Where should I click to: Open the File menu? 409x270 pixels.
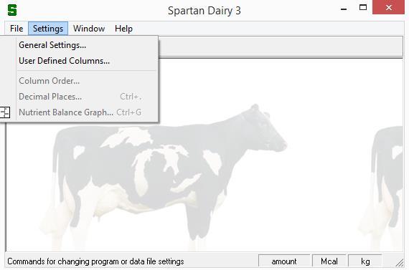click(x=17, y=29)
